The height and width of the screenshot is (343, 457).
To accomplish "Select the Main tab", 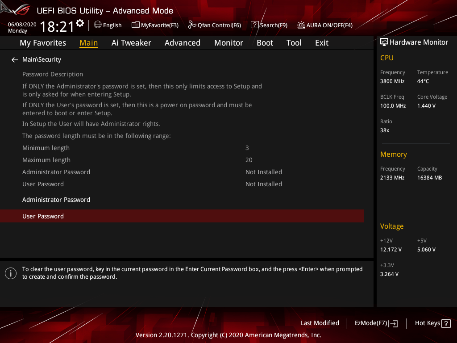I will tap(89, 43).
